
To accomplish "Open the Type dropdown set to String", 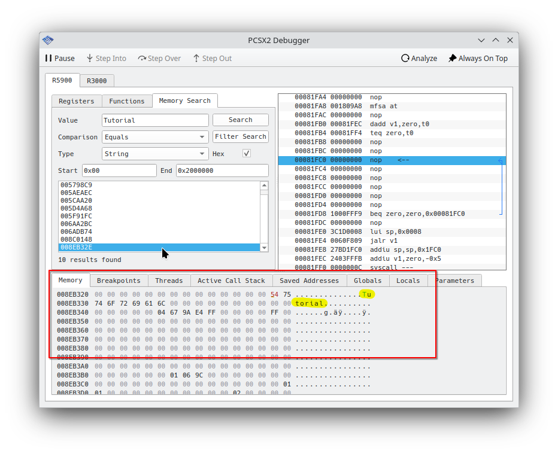I will click(155, 154).
